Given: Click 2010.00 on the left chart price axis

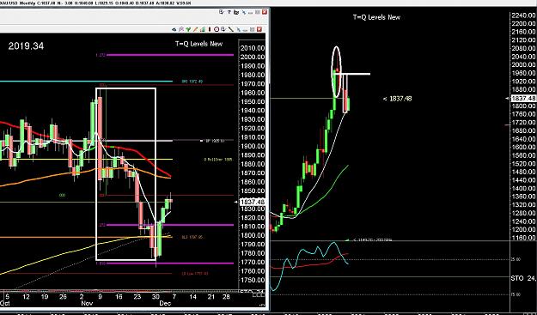Looking at the screenshot, I should coord(253,48).
